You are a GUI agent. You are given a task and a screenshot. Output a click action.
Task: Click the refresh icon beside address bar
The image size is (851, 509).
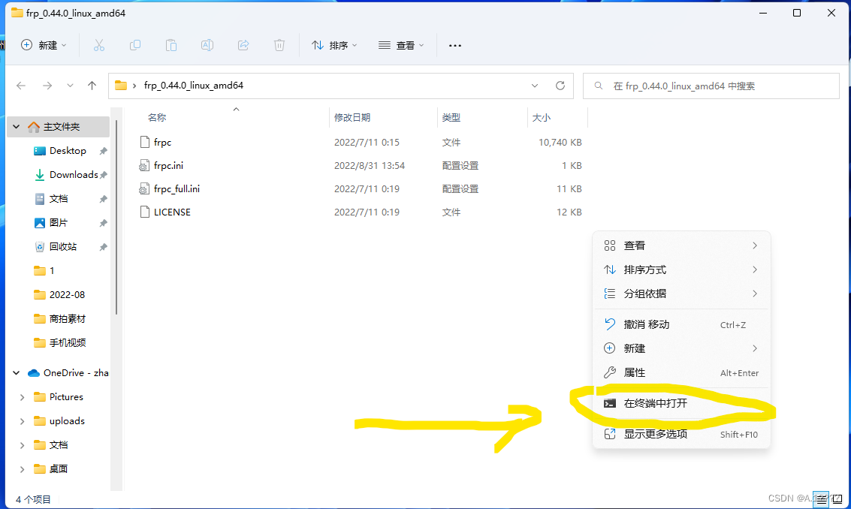[560, 86]
